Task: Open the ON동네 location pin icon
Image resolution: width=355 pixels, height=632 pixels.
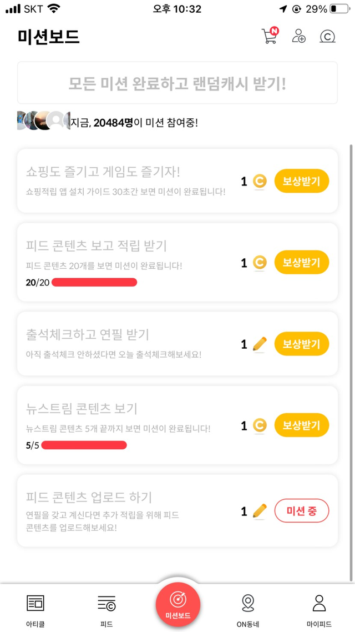Action: [x=248, y=603]
